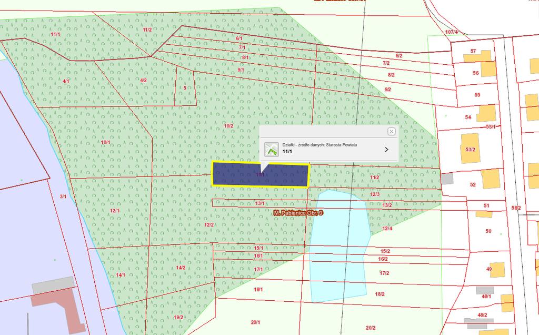Click parcel label 16/2

coord(383,259)
